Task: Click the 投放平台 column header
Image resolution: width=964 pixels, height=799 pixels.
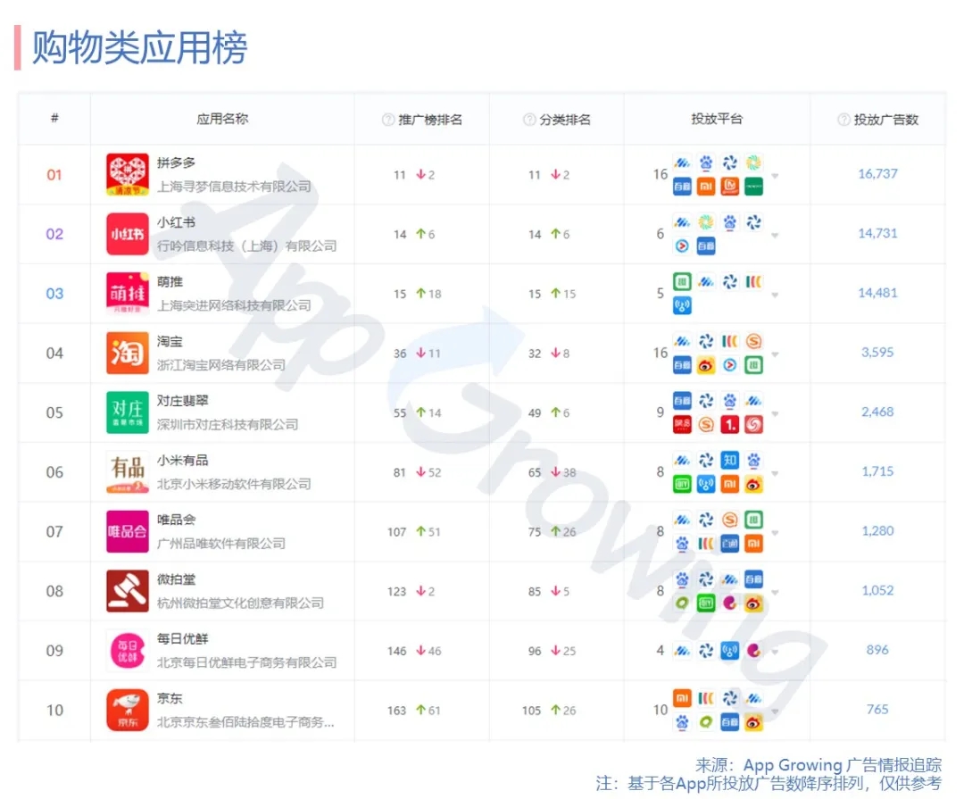Action: (717, 119)
